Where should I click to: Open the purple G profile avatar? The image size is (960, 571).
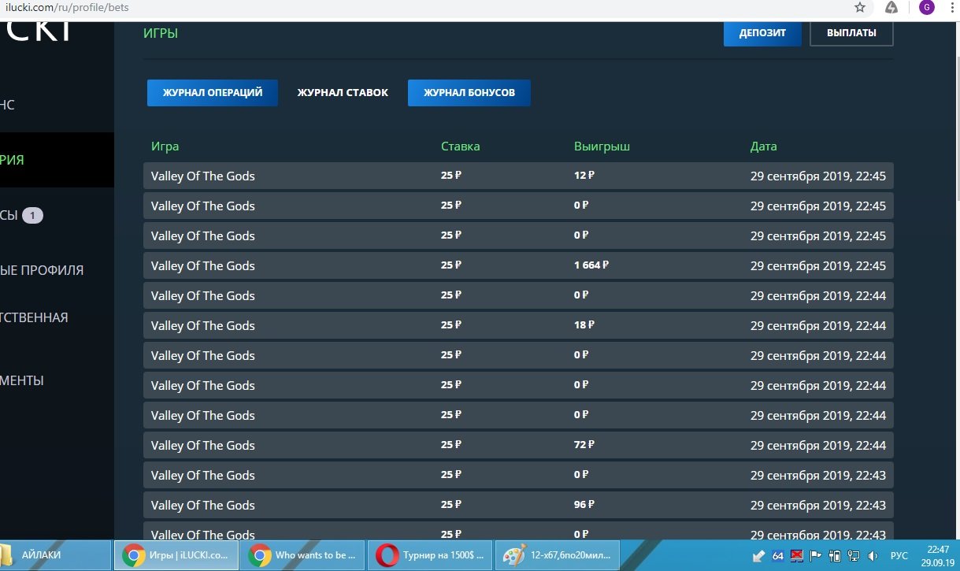[927, 7]
